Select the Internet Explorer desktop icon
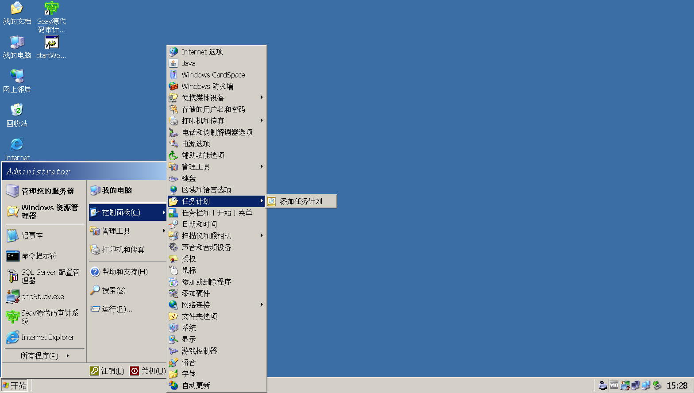The image size is (694, 393). pos(17,149)
